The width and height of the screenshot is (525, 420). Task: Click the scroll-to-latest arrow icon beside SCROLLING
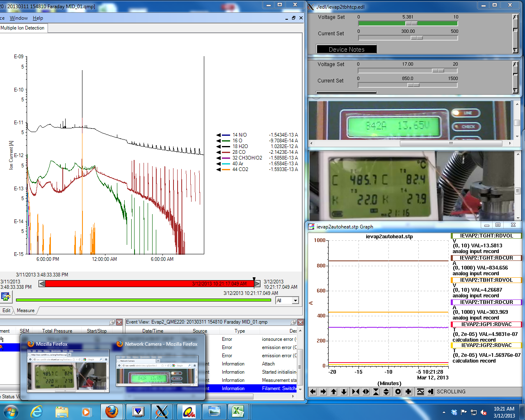coord(431,392)
